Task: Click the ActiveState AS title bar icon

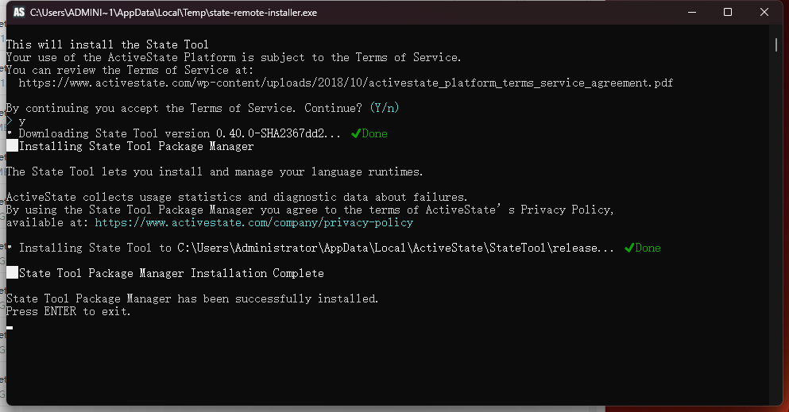Action: coord(18,13)
